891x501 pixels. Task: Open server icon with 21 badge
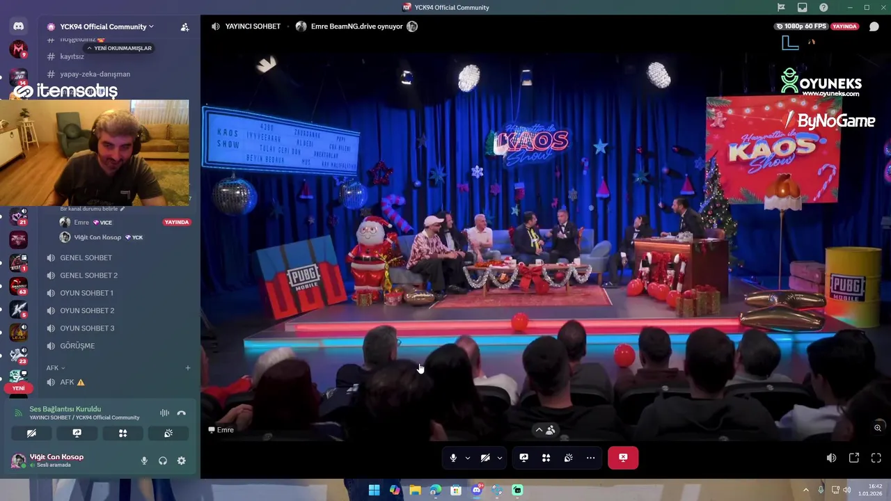coord(18,216)
